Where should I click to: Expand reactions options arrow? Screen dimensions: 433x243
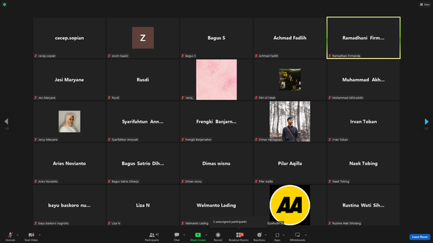(x=266, y=235)
